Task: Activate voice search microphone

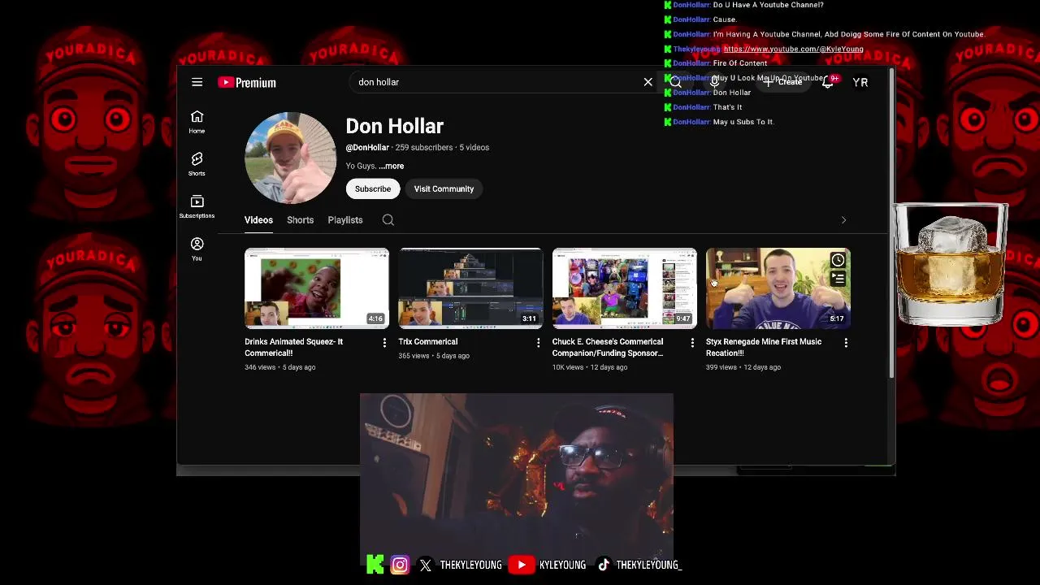Action: pos(715,82)
